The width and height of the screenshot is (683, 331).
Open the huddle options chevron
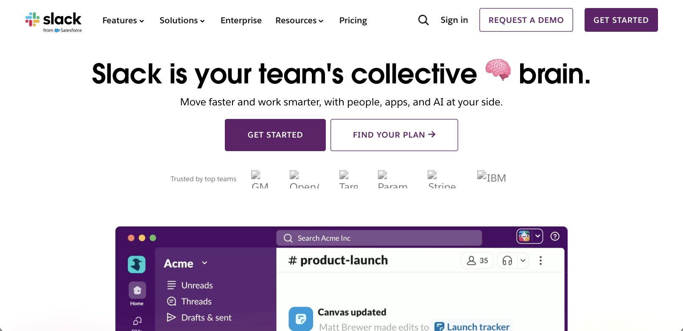point(523,261)
